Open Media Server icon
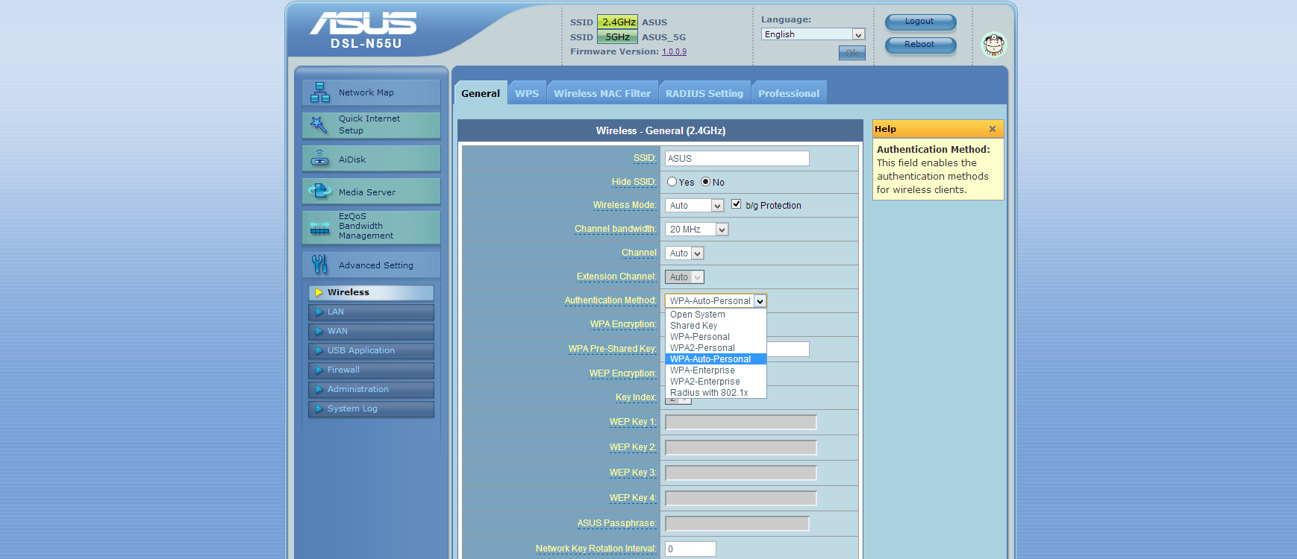Viewport: 1297px width, 559px height. coord(320,192)
